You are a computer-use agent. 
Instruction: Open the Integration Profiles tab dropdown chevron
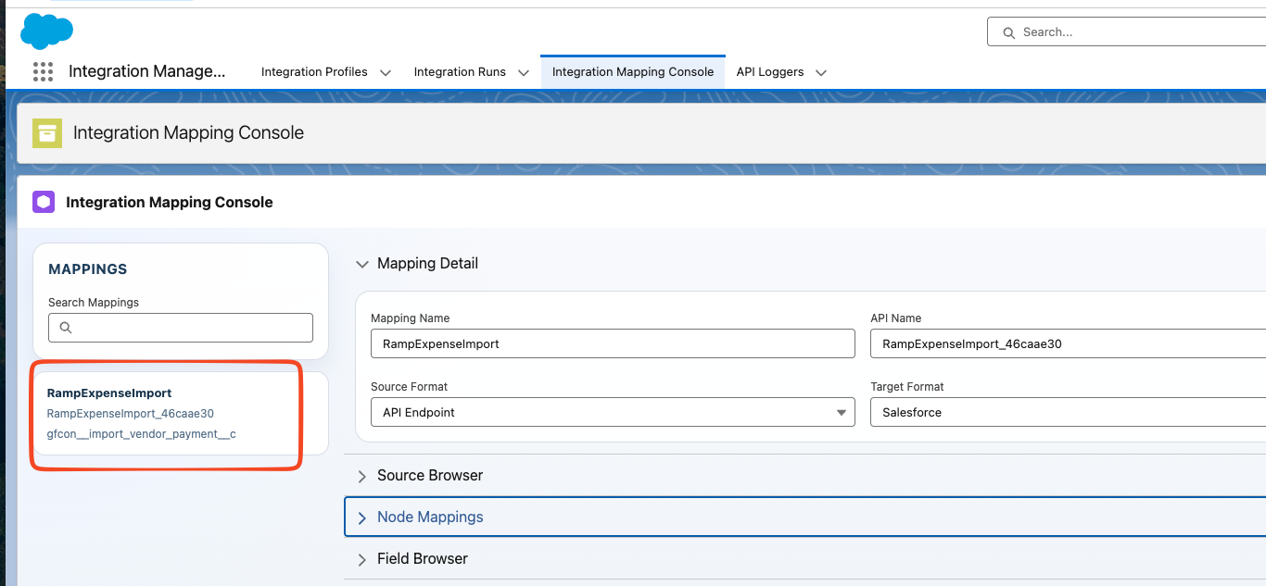click(x=386, y=72)
